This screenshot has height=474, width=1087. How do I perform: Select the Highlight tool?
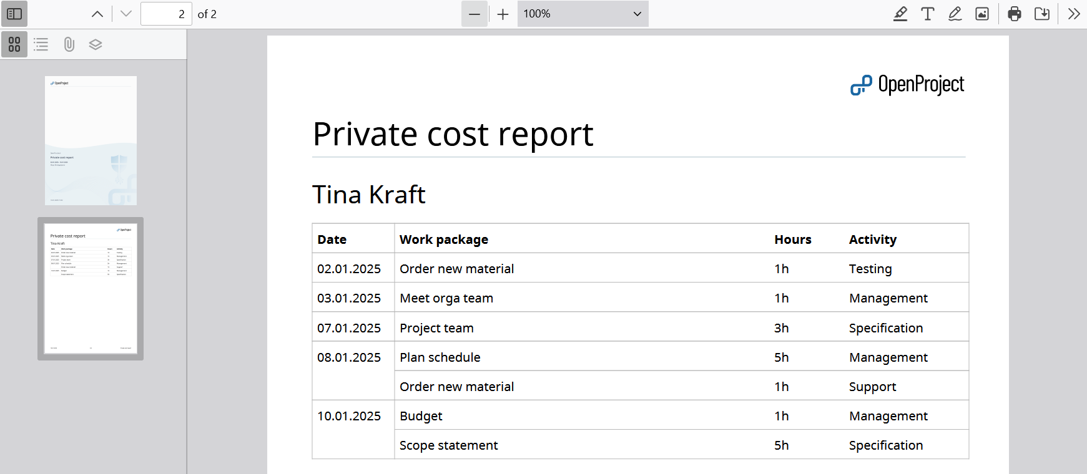[x=900, y=14]
